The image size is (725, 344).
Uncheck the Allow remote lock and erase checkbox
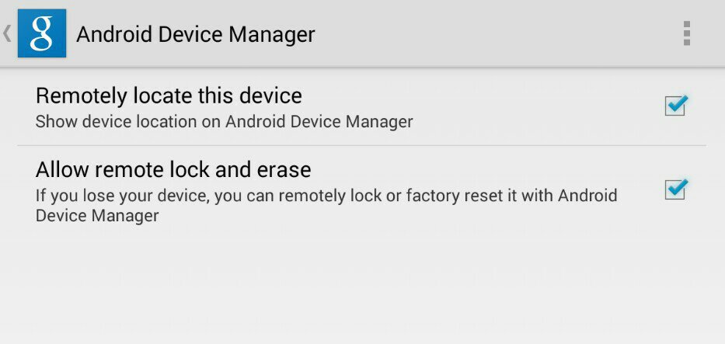point(675,189)
